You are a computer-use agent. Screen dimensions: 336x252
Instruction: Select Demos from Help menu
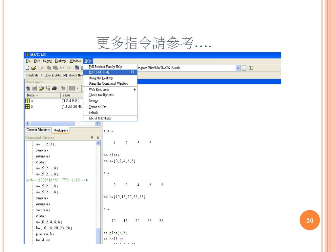point(110,101)
